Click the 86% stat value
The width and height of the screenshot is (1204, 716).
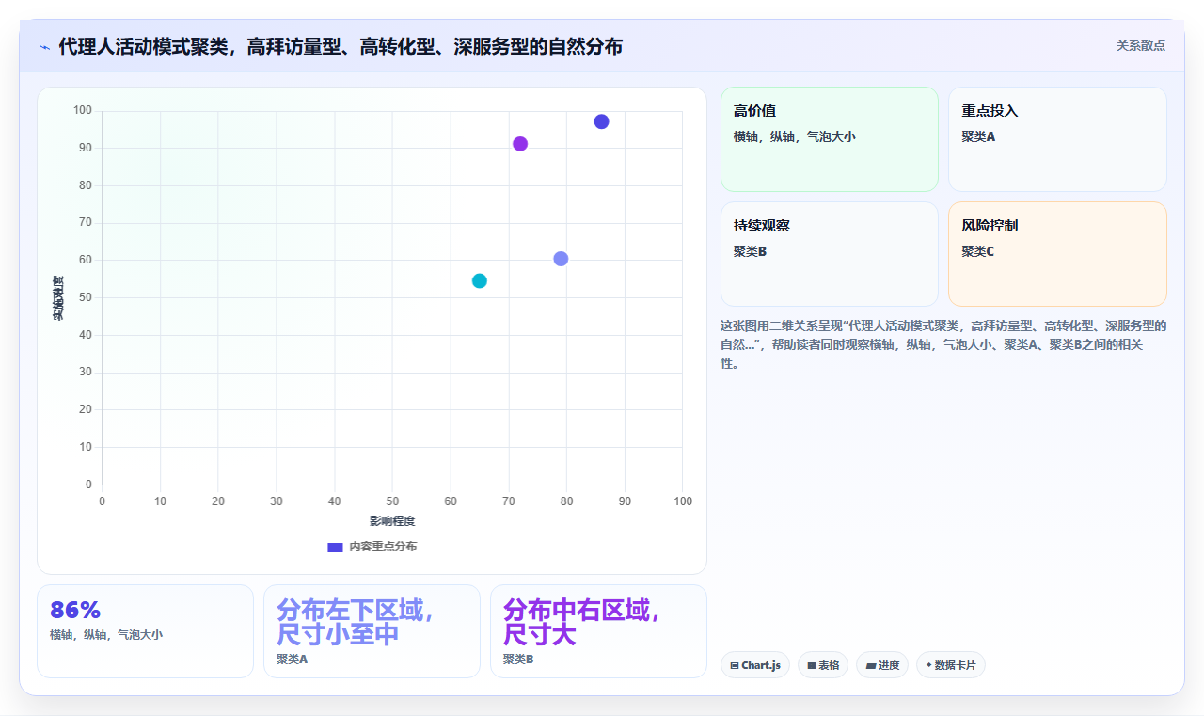[75, 610]
